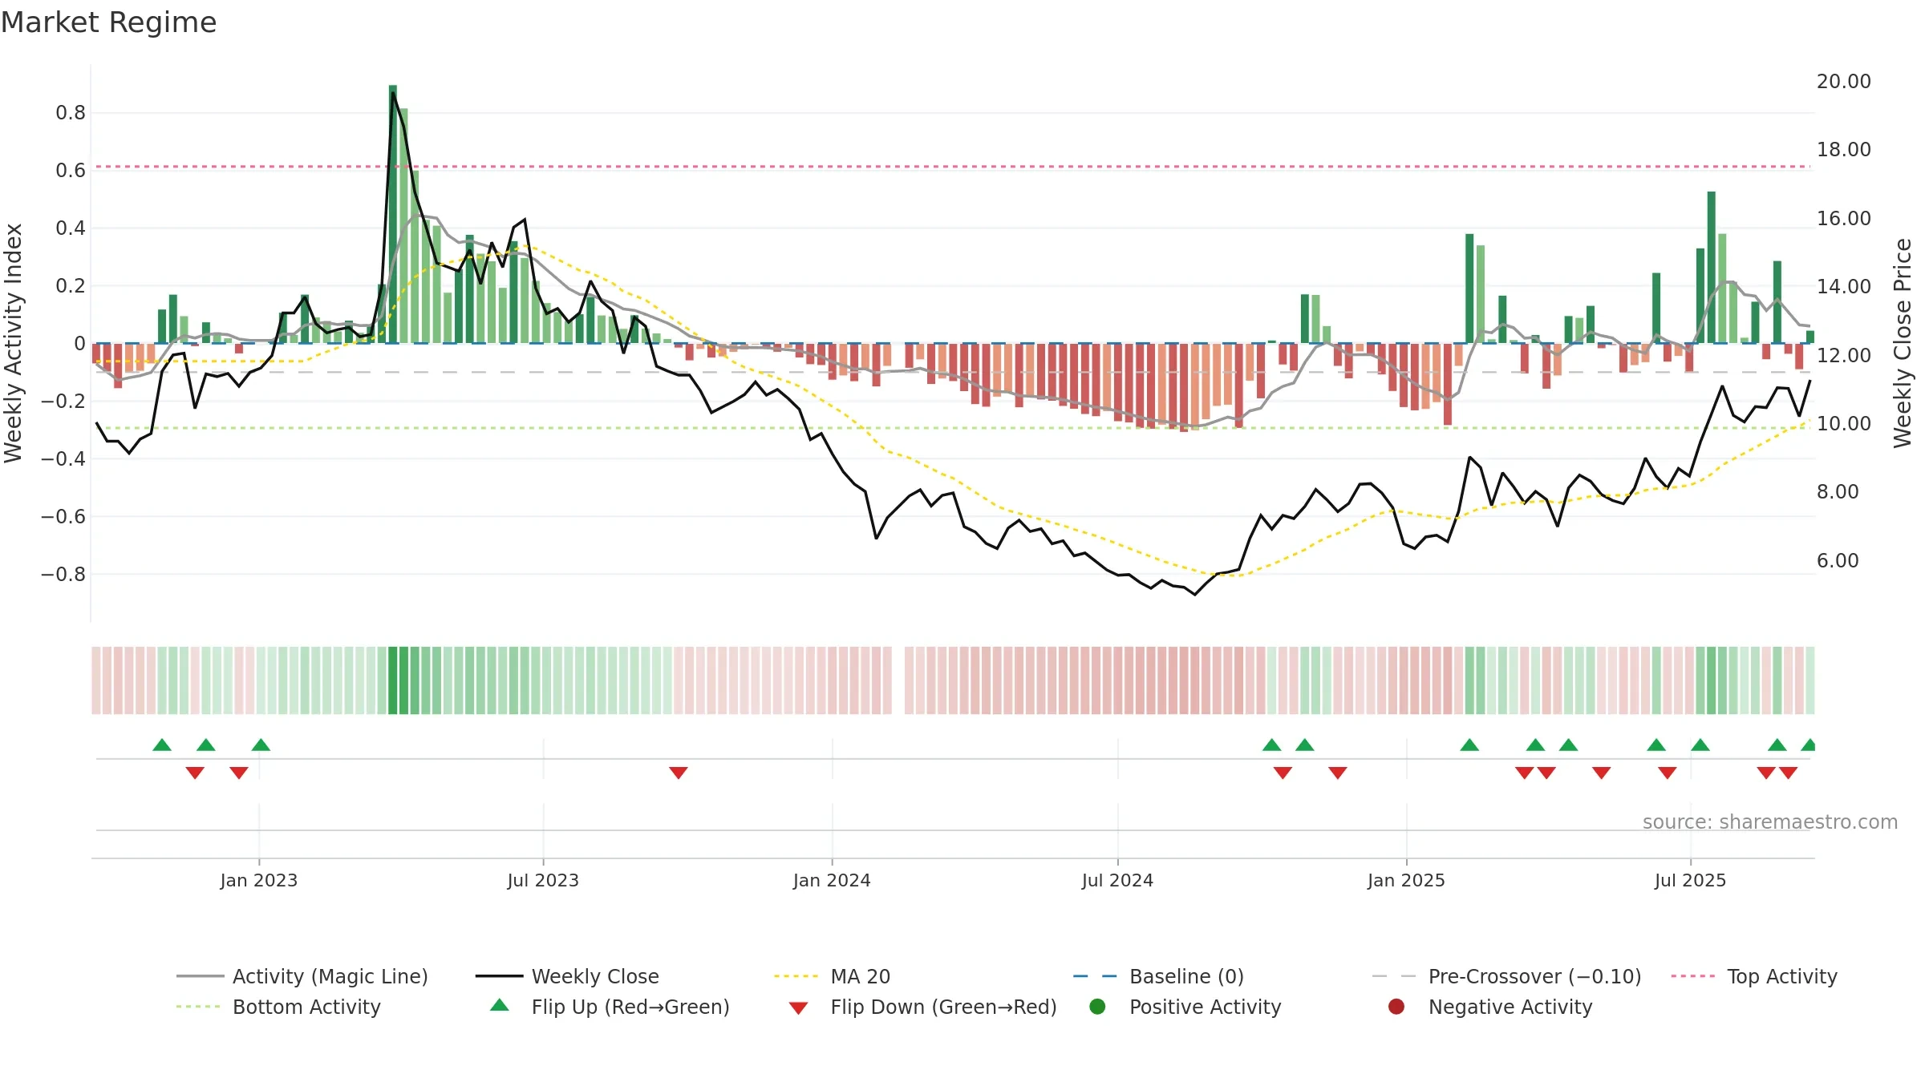Click the −0.8 left axis tick label

click(63, 575)
